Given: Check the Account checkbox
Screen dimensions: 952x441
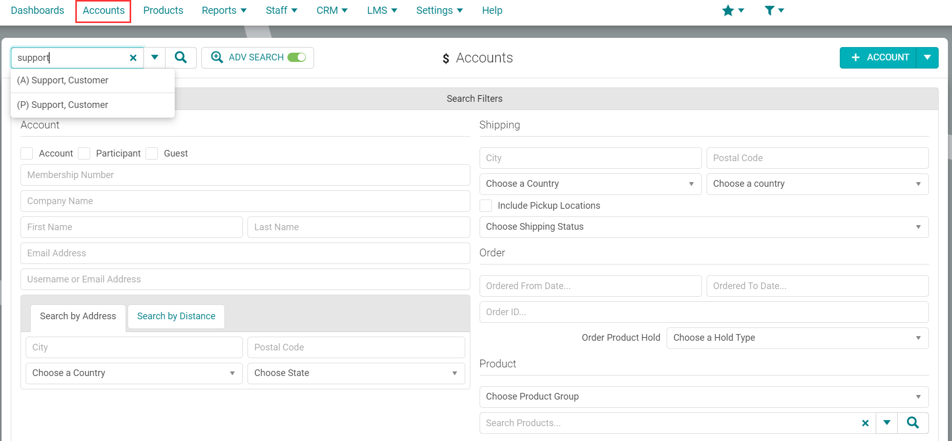Looking at the screenshot, I should tap(27, 153).
